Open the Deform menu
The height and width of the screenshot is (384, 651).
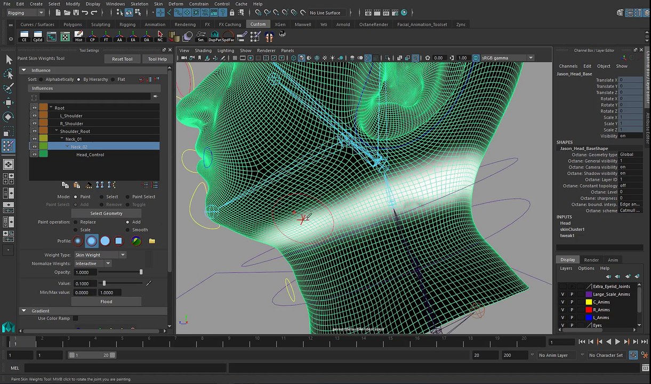[175, 4]
